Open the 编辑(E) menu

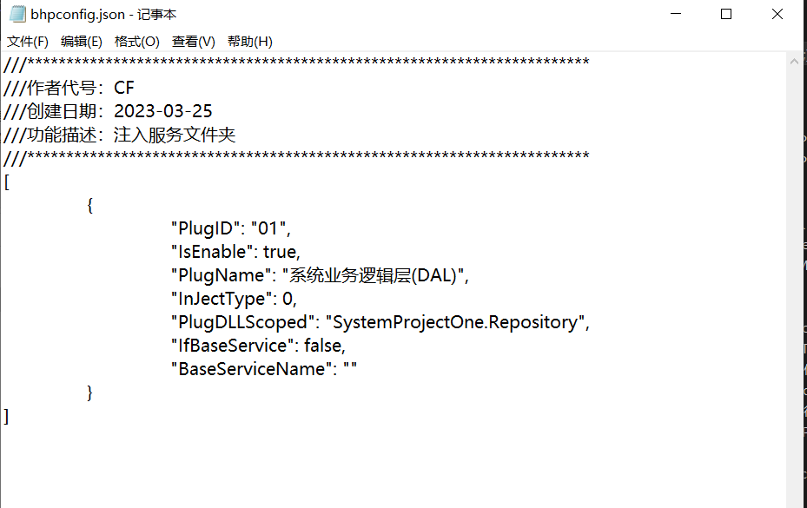[x=82, y=41]
